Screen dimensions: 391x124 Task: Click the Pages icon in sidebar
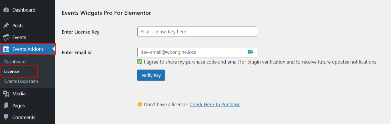[x=6, y=106]
